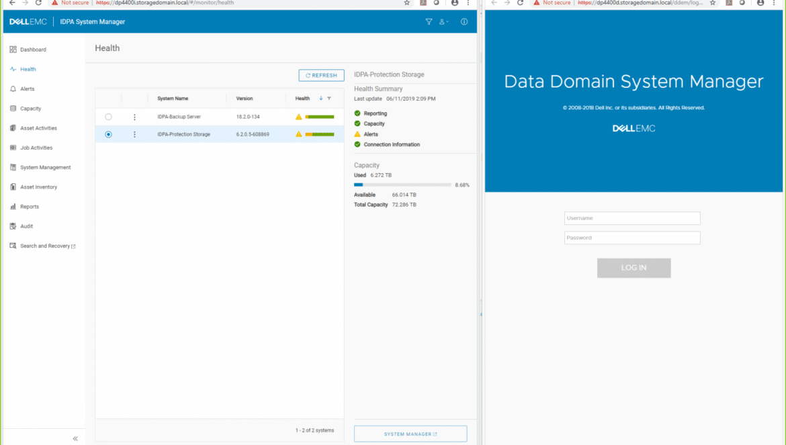Image resolution: width=786 pixels, height=445 pixels.
Task: Open the left browser's three-dot menu
Action: point(468,3)
